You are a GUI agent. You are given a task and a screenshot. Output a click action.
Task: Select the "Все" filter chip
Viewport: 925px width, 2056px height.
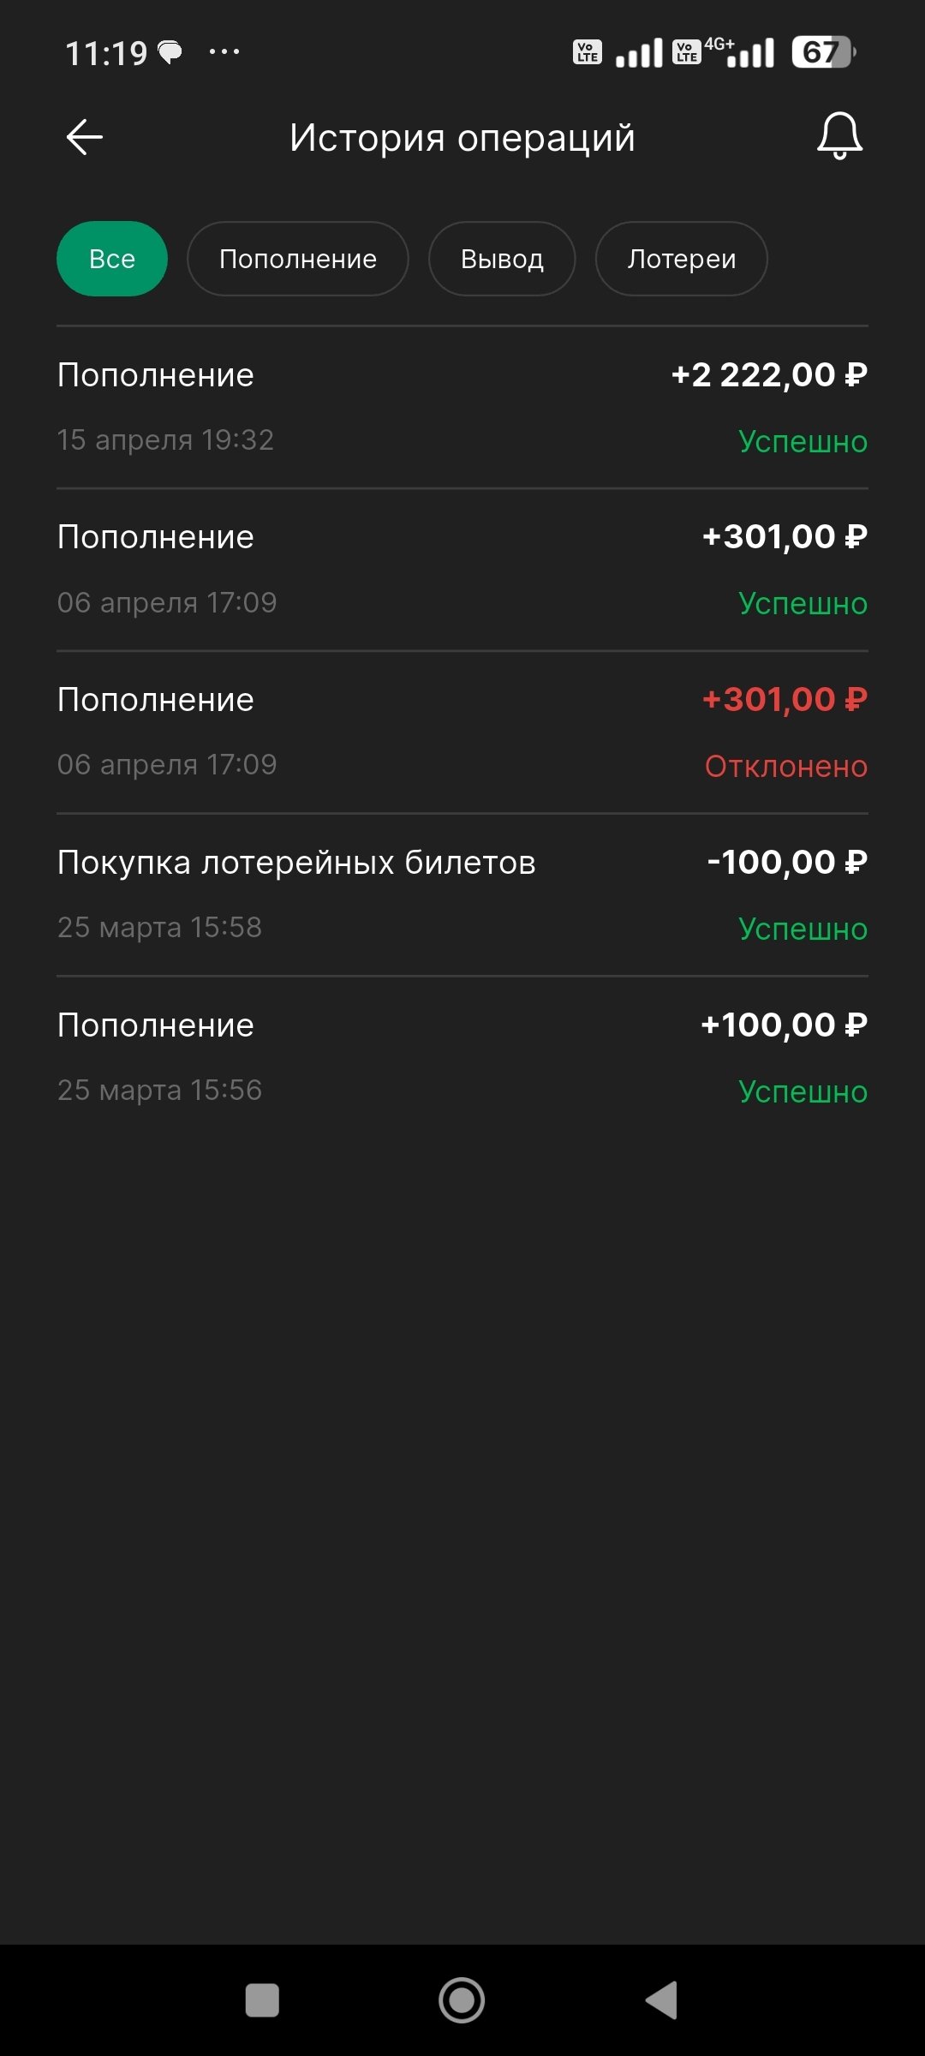click(112, 259)
